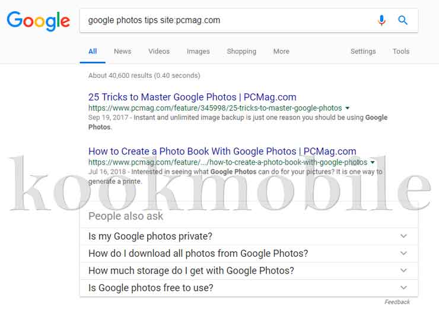This screenshot has width=439, height=318.
Task: Switch to the News tab
Action: tap(123, 51)
